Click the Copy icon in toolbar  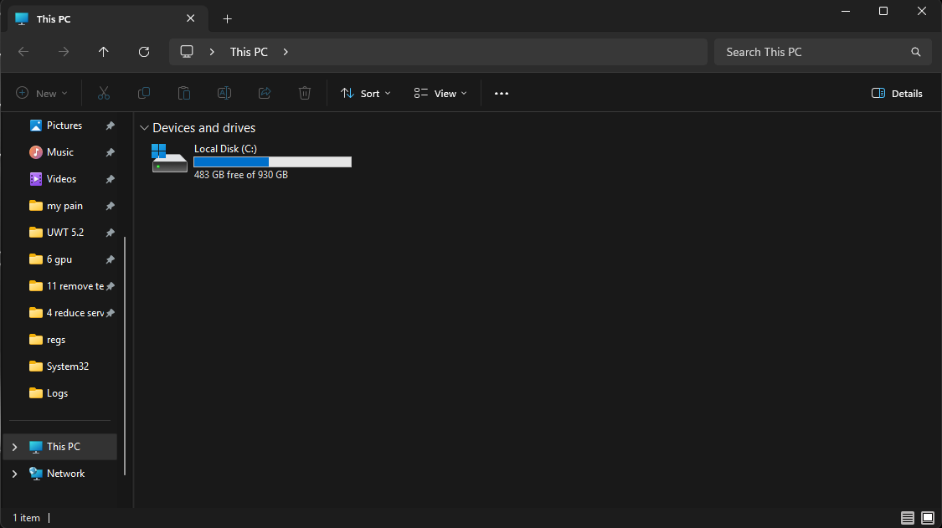(144, 93)
